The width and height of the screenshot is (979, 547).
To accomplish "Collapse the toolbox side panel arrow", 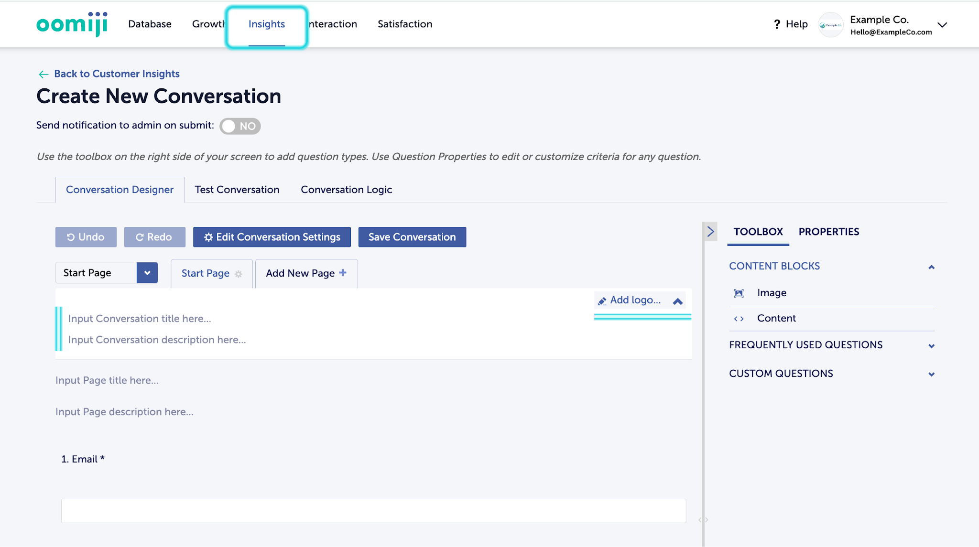I will [710, 232].
